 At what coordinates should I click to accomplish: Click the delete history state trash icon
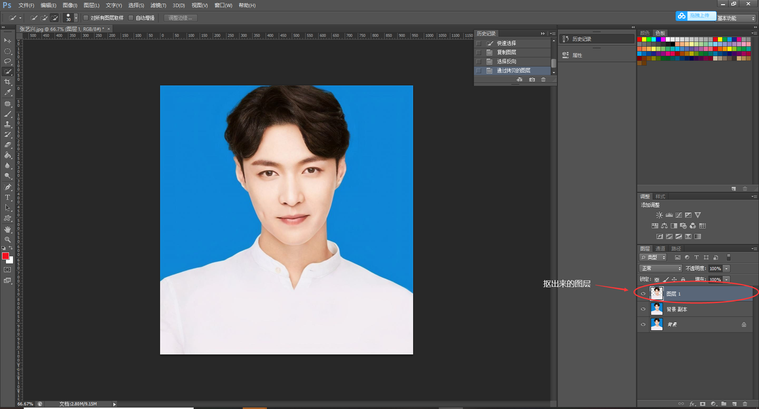(544, 80)
